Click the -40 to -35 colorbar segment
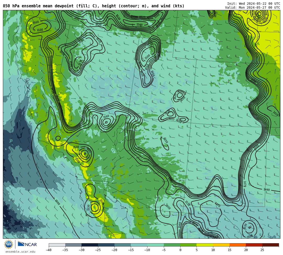The height and width of the screenshot is (255, 283). (x=57, y=245)
